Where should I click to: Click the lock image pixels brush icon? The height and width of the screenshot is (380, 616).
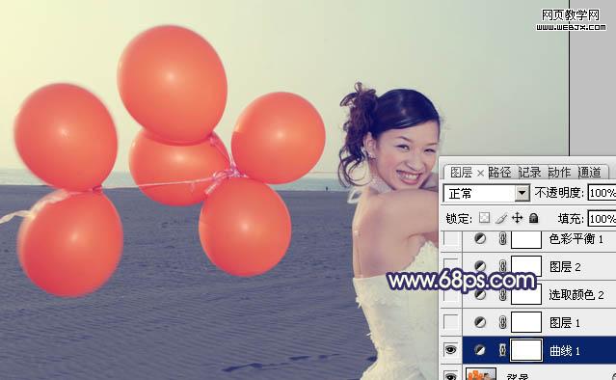click(x=501, y=218)
